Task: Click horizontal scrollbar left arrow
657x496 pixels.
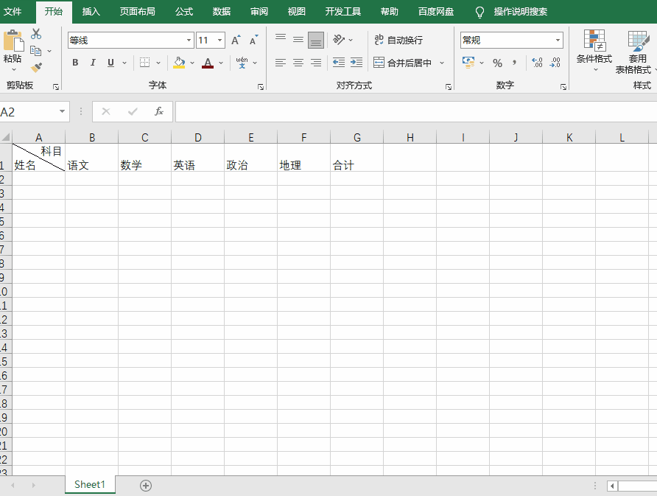Action: (612, 486)
